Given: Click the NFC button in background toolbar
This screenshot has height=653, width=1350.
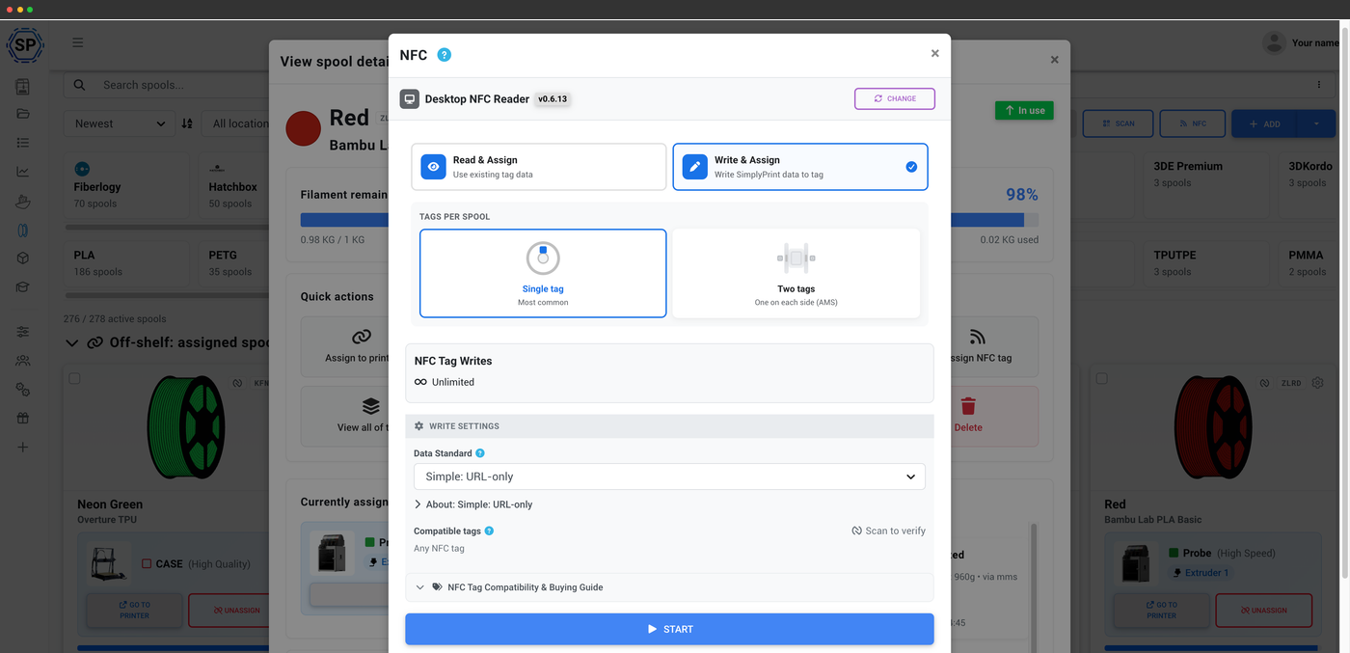Looking at the screenshot, I should tap(1192, 123).
